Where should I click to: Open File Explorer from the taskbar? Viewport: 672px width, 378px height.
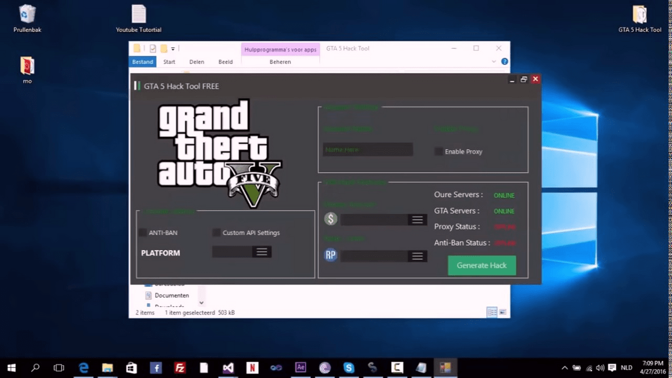coord(108,368)
